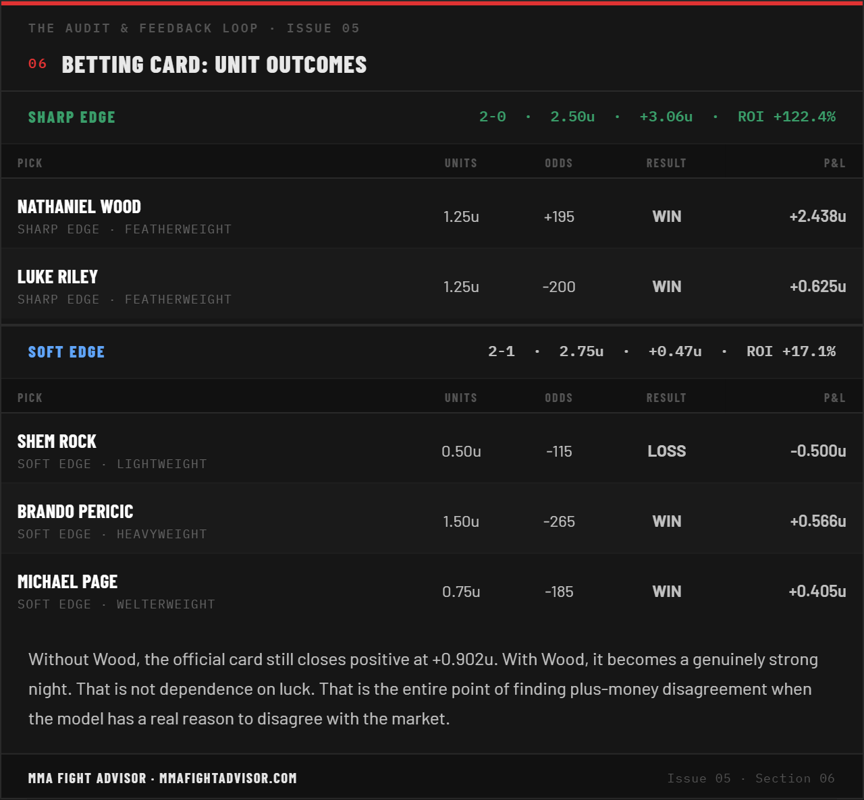864x800 pixels.
Task: Click the Luke Riley pick name
Action: (x=57, y=277)
